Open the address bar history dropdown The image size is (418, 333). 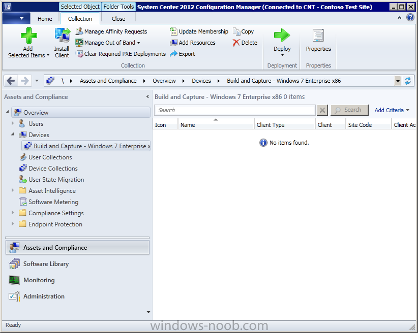[x=398, y=81]
